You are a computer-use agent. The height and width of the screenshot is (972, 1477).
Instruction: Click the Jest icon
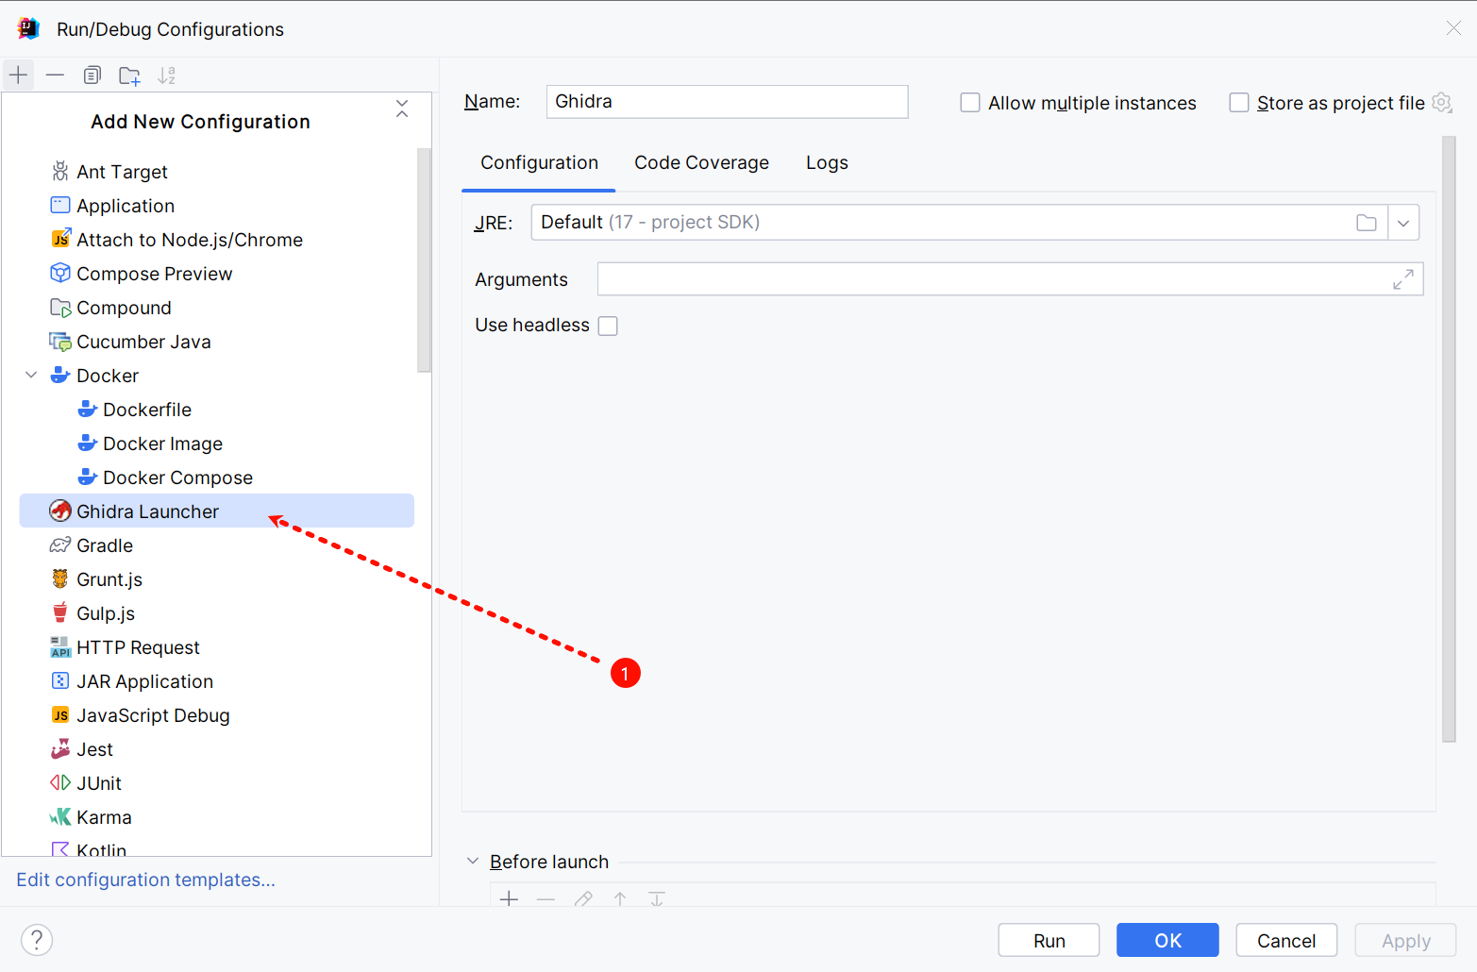pyautogui.click(x=60, y=748)
